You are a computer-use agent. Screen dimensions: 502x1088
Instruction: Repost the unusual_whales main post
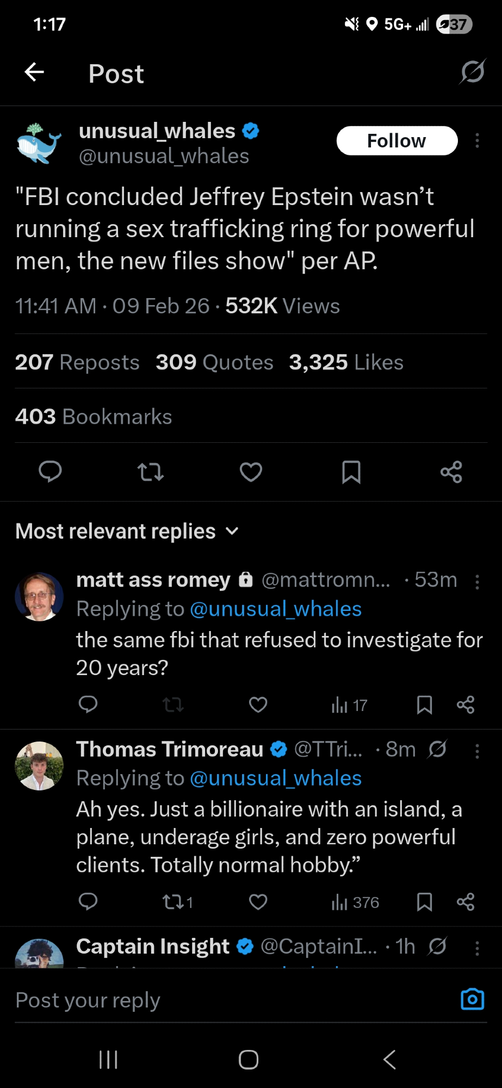(x=151, y=472)
